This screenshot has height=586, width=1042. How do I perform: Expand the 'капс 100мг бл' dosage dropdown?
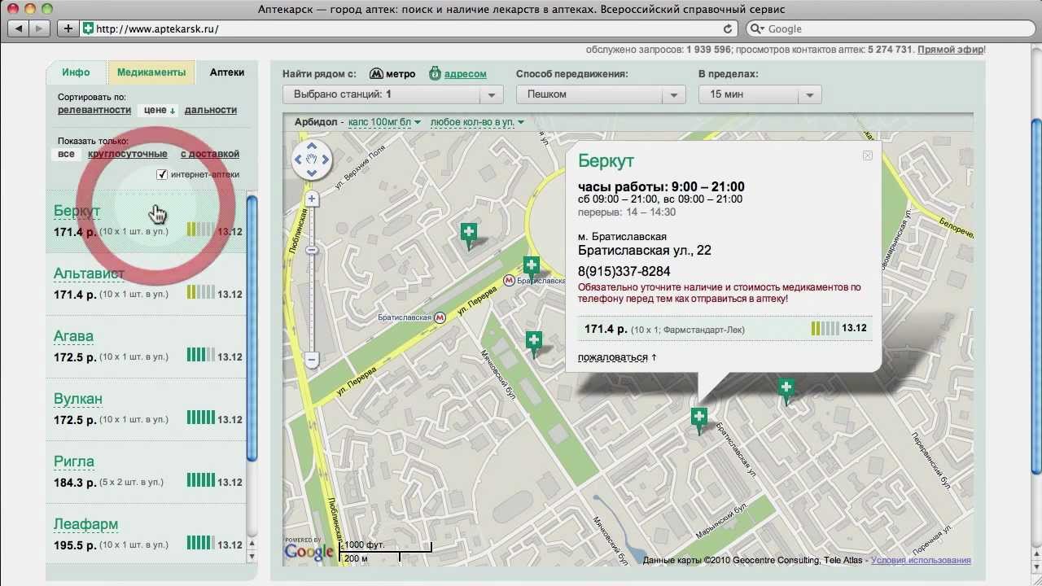[x=384, y=122]
